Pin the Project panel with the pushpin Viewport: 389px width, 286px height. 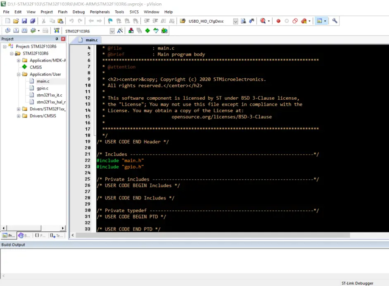[57, 39]
